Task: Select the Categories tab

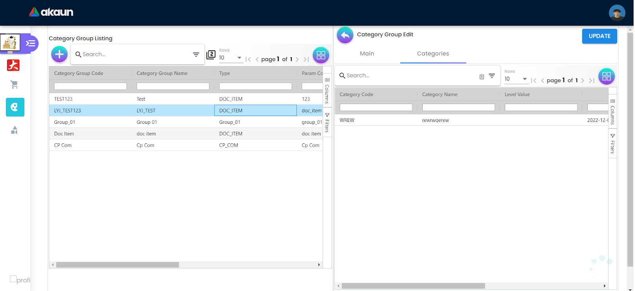Action: coord(433,54)
